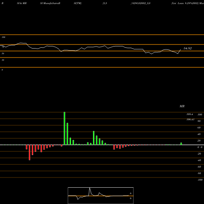Click the MR axis label 80
This screenshot has height=204, width=204.
point(199,121)
